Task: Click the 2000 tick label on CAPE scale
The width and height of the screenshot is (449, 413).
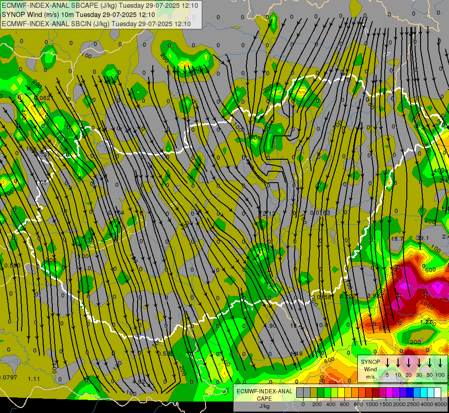Action: [x=399, y=404]
